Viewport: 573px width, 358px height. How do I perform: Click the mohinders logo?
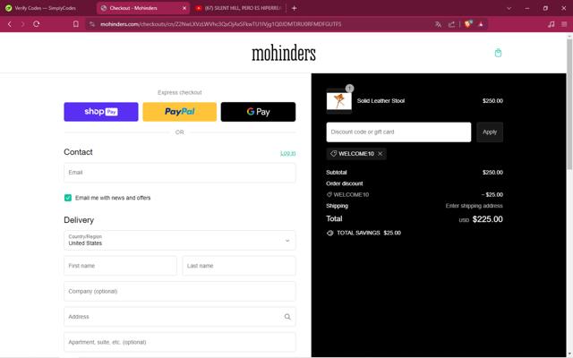284,54
